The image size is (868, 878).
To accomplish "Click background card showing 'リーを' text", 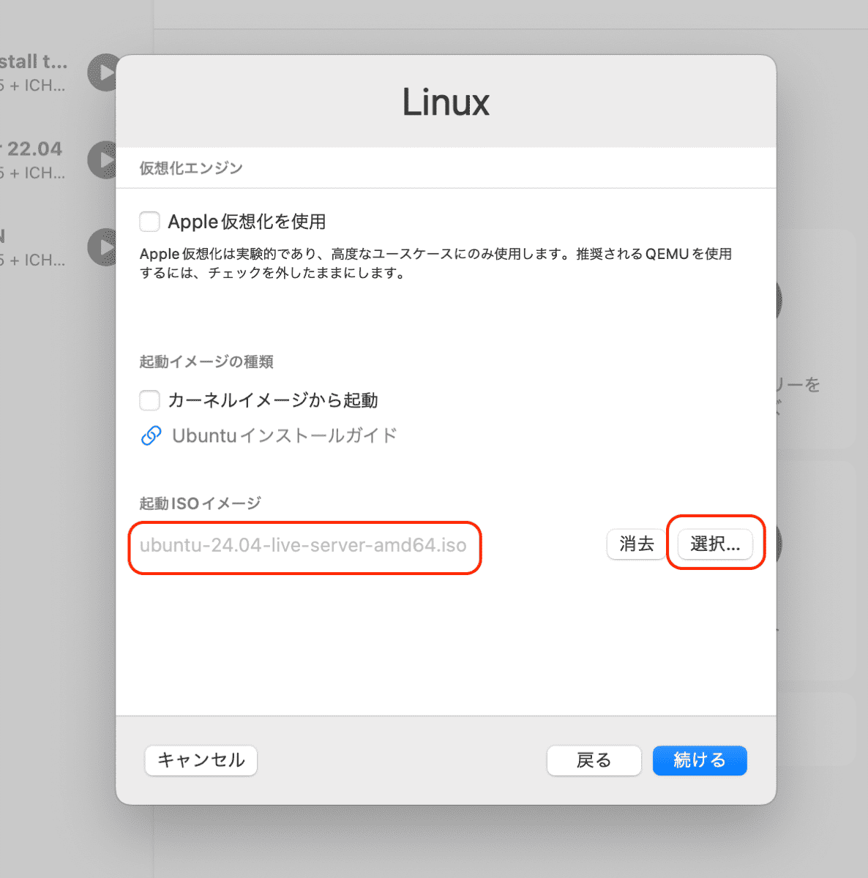I will point(814,385).
